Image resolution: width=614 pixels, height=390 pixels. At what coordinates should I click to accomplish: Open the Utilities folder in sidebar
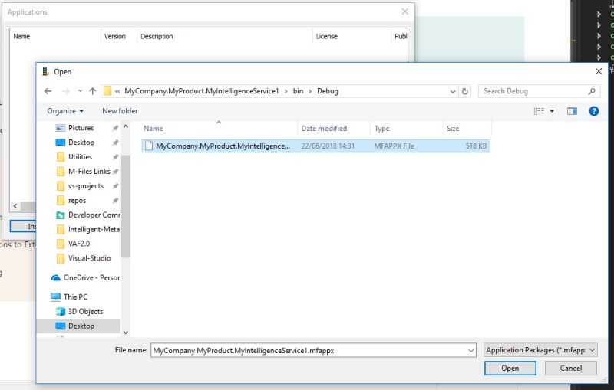80,157
